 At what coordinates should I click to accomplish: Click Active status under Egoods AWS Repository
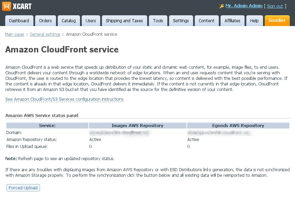(x=193, y=140)
